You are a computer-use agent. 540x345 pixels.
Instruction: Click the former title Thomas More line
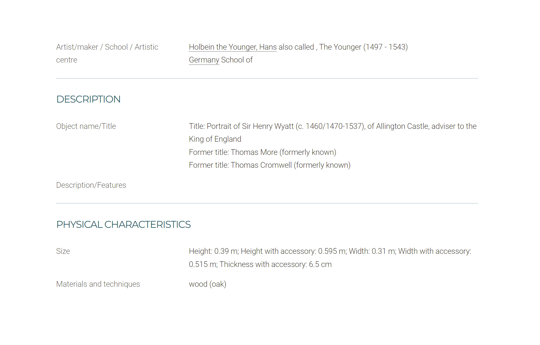click(x=263, y=152)
